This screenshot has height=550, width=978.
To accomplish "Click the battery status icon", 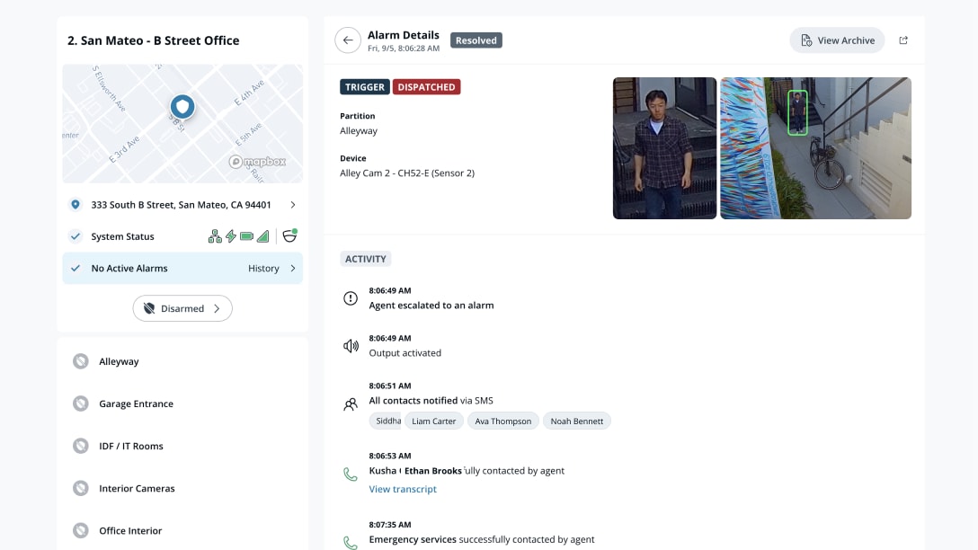I will tap(246, 236).
